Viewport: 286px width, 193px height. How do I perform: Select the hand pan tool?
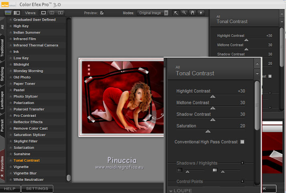coord(192,13)
